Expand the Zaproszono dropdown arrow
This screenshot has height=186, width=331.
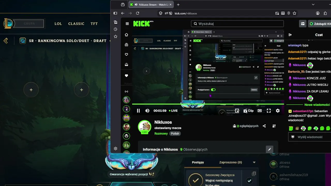pos(254,162)
